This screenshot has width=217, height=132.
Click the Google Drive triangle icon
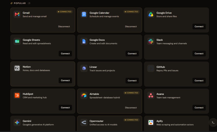(151, 14)
